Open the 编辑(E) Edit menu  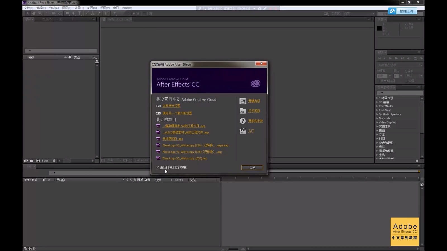(x=41, y=8)
